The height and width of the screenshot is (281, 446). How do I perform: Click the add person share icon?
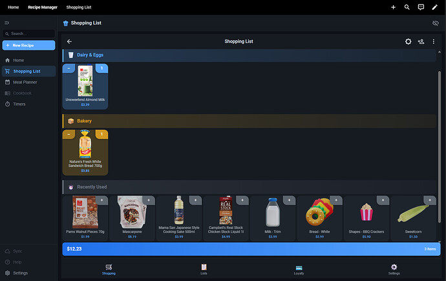421,41
